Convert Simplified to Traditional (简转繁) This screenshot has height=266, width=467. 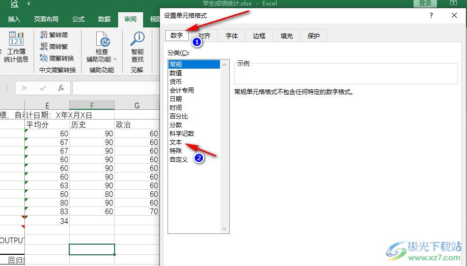pos(54,47)
